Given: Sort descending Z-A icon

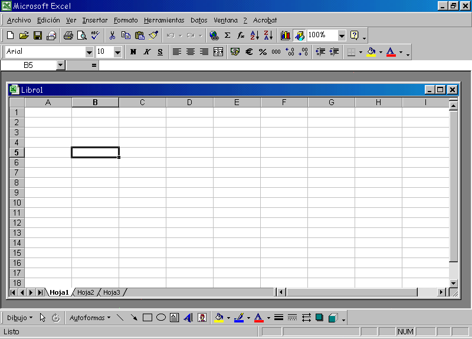Looking at the screenshot, I should coord(268,35).
